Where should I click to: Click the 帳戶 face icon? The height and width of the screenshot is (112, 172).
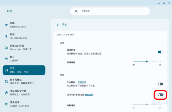[6, 59]
